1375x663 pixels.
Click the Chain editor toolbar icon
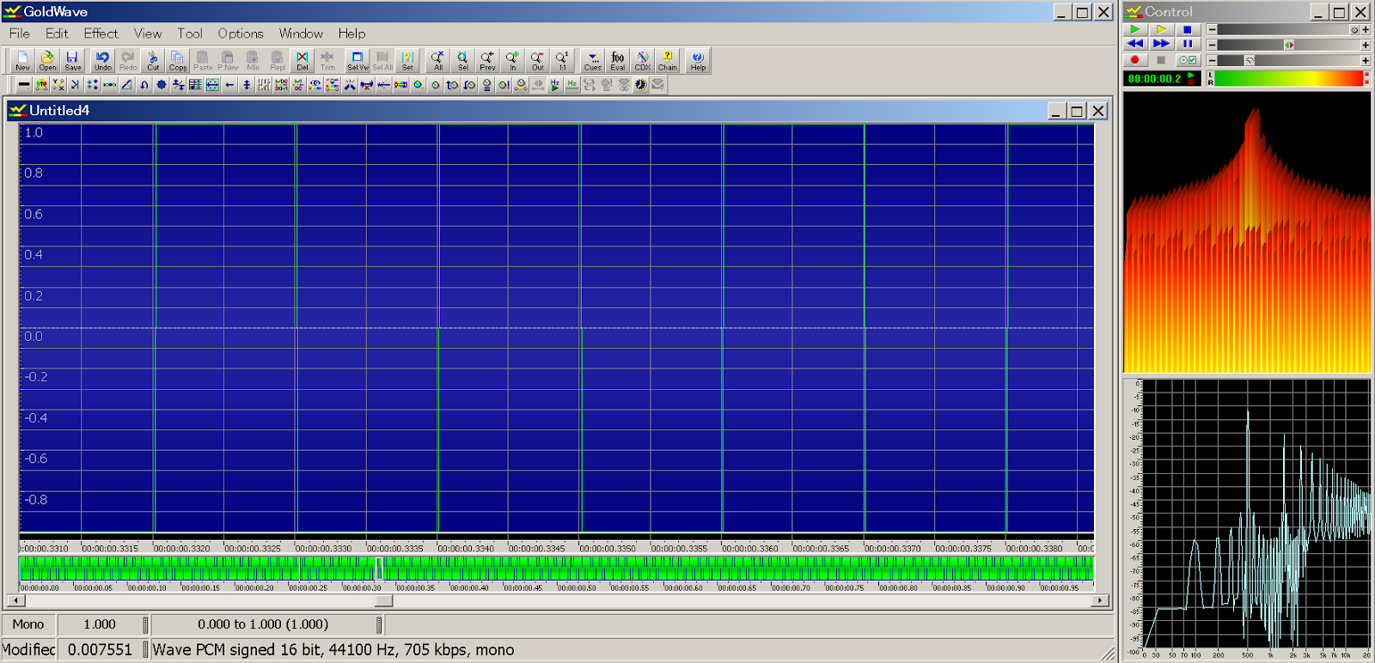[x=668, y=60]
